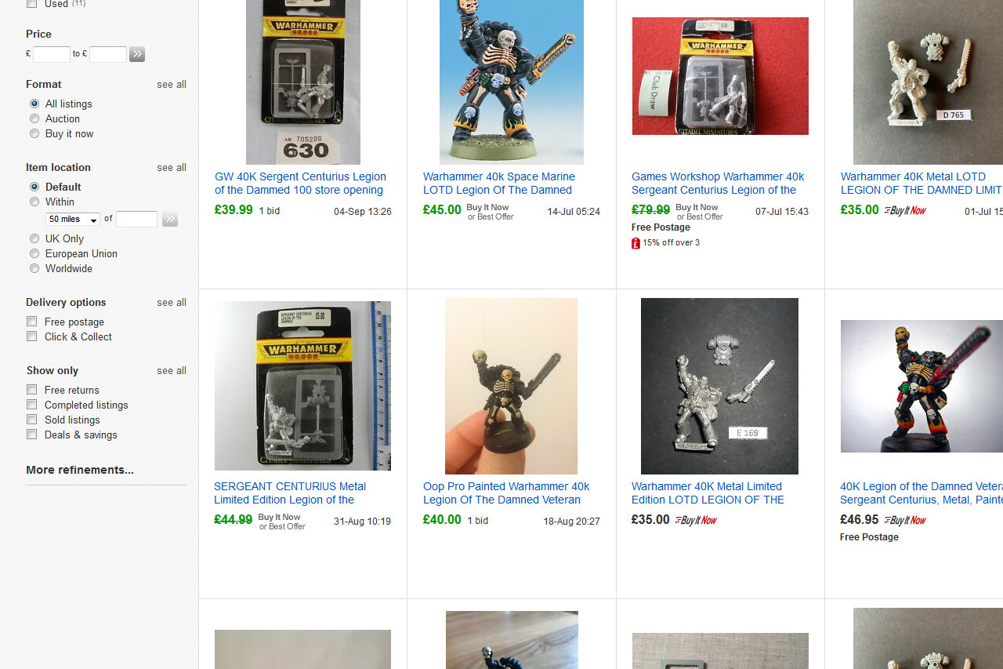Open Oop Pro Painted Warhammer 40k listing link
1003x669 pixels.
click(506, 493)
